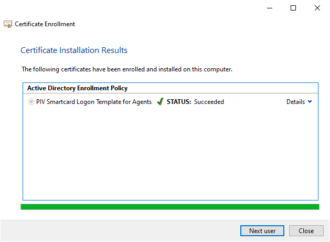Click the Certificate Installation Results heading

74,50
